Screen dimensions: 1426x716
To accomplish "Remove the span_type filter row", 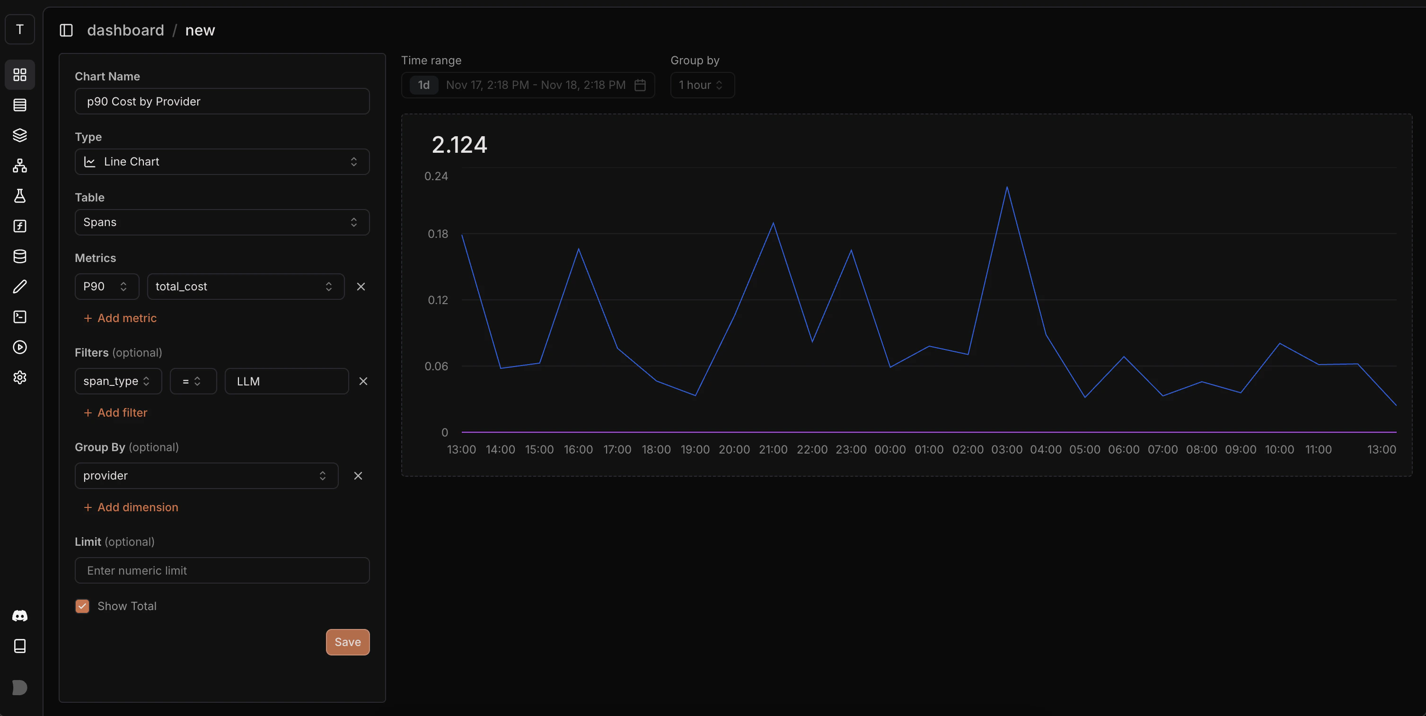I will tap(363, 381).
